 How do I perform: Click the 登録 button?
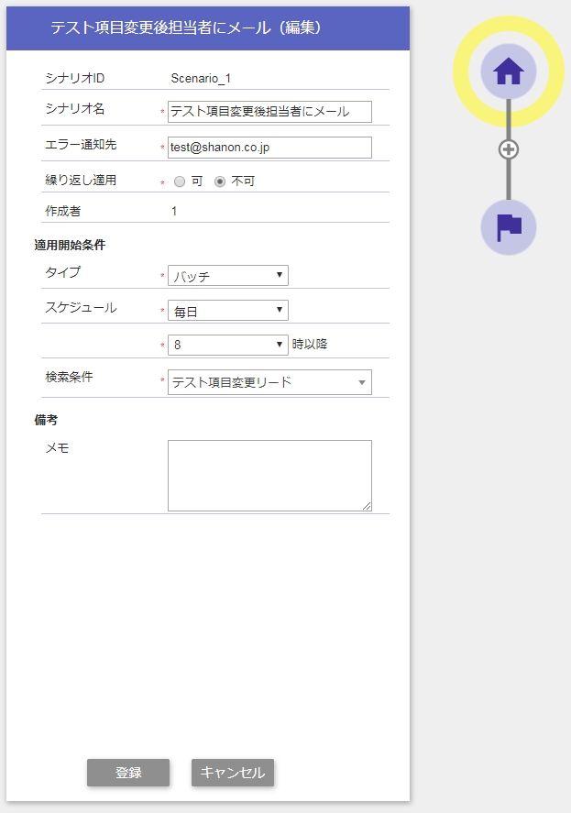point(128,773)
